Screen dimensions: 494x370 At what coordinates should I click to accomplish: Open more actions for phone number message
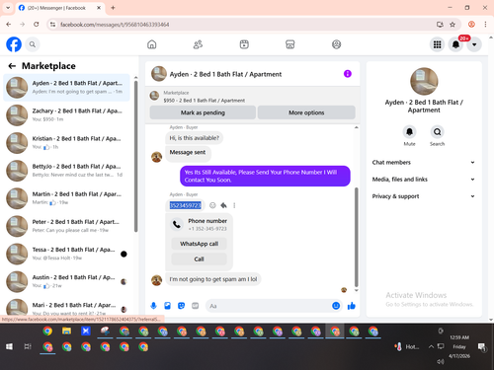234,205
